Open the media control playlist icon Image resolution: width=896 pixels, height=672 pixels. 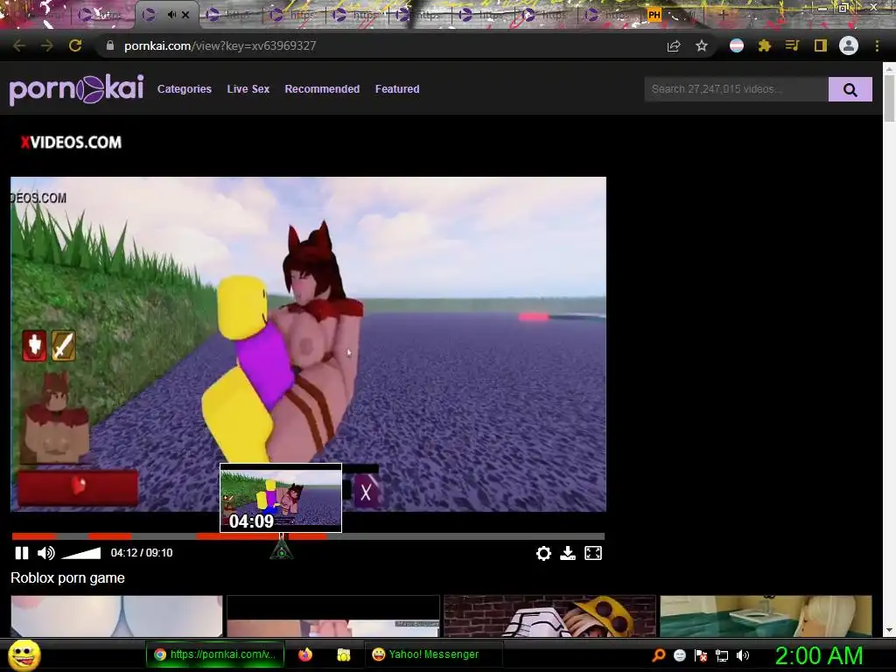pyautogui.click(x=792, y=45)
